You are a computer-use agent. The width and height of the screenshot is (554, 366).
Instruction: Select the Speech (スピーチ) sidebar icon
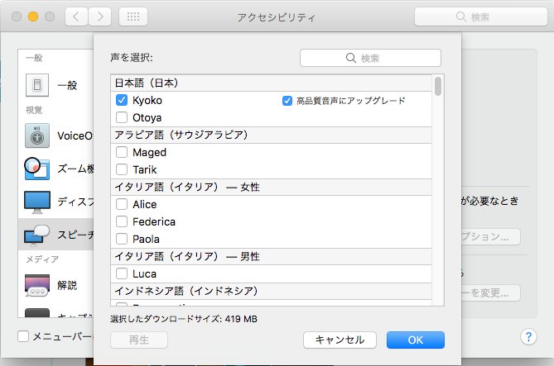pos(36,235)
